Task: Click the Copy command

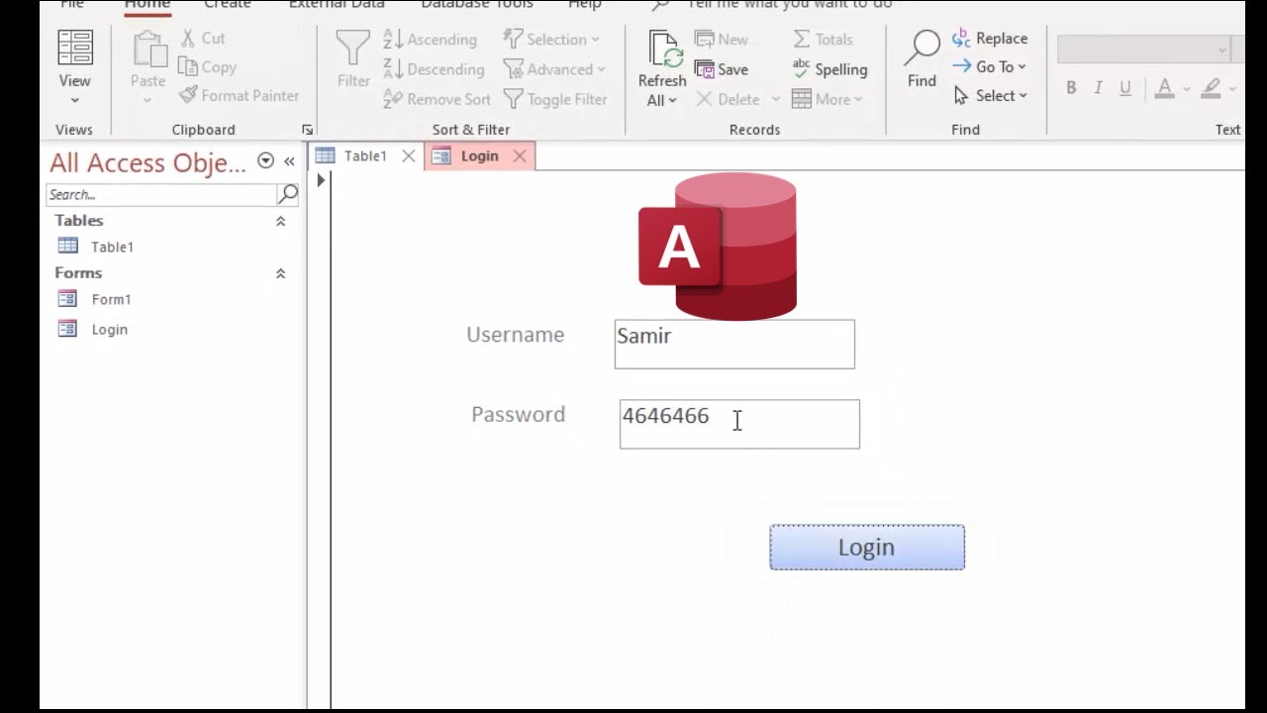Action: point(208,67)
